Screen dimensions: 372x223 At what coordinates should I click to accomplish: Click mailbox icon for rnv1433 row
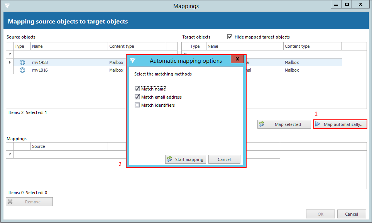22,62
